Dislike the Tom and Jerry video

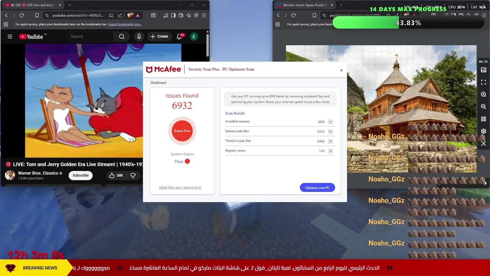[133, 175]
